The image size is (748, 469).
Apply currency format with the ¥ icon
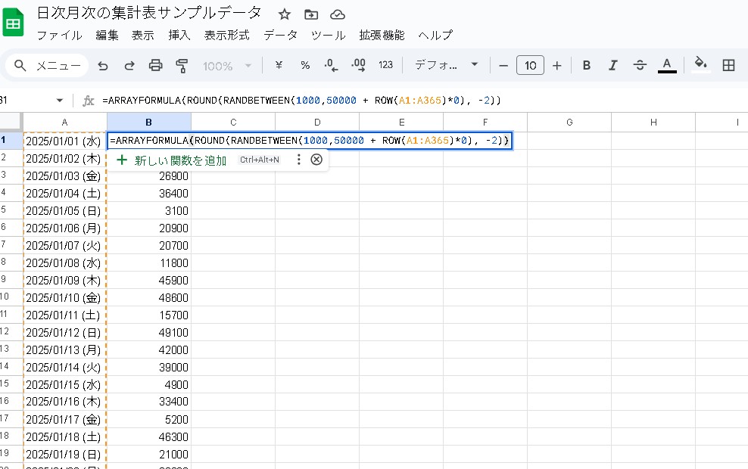tap(278, 66)
